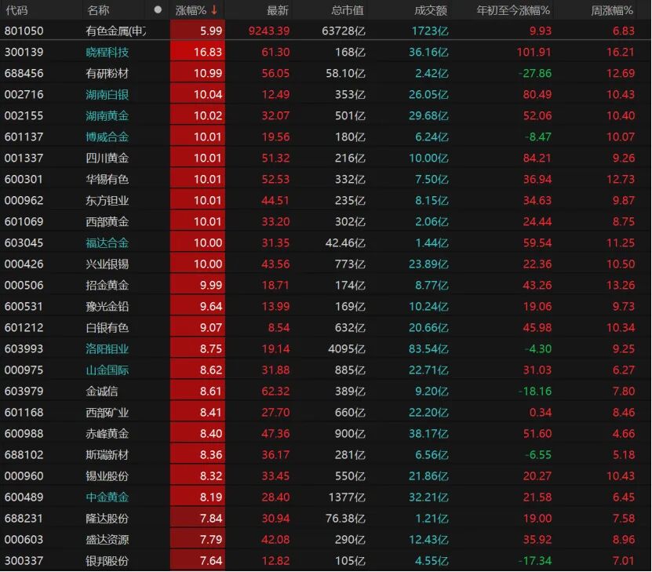This screenshot has width=652, height=572.
Task: Open stock 银邦股份
Action: pos(107,561)
